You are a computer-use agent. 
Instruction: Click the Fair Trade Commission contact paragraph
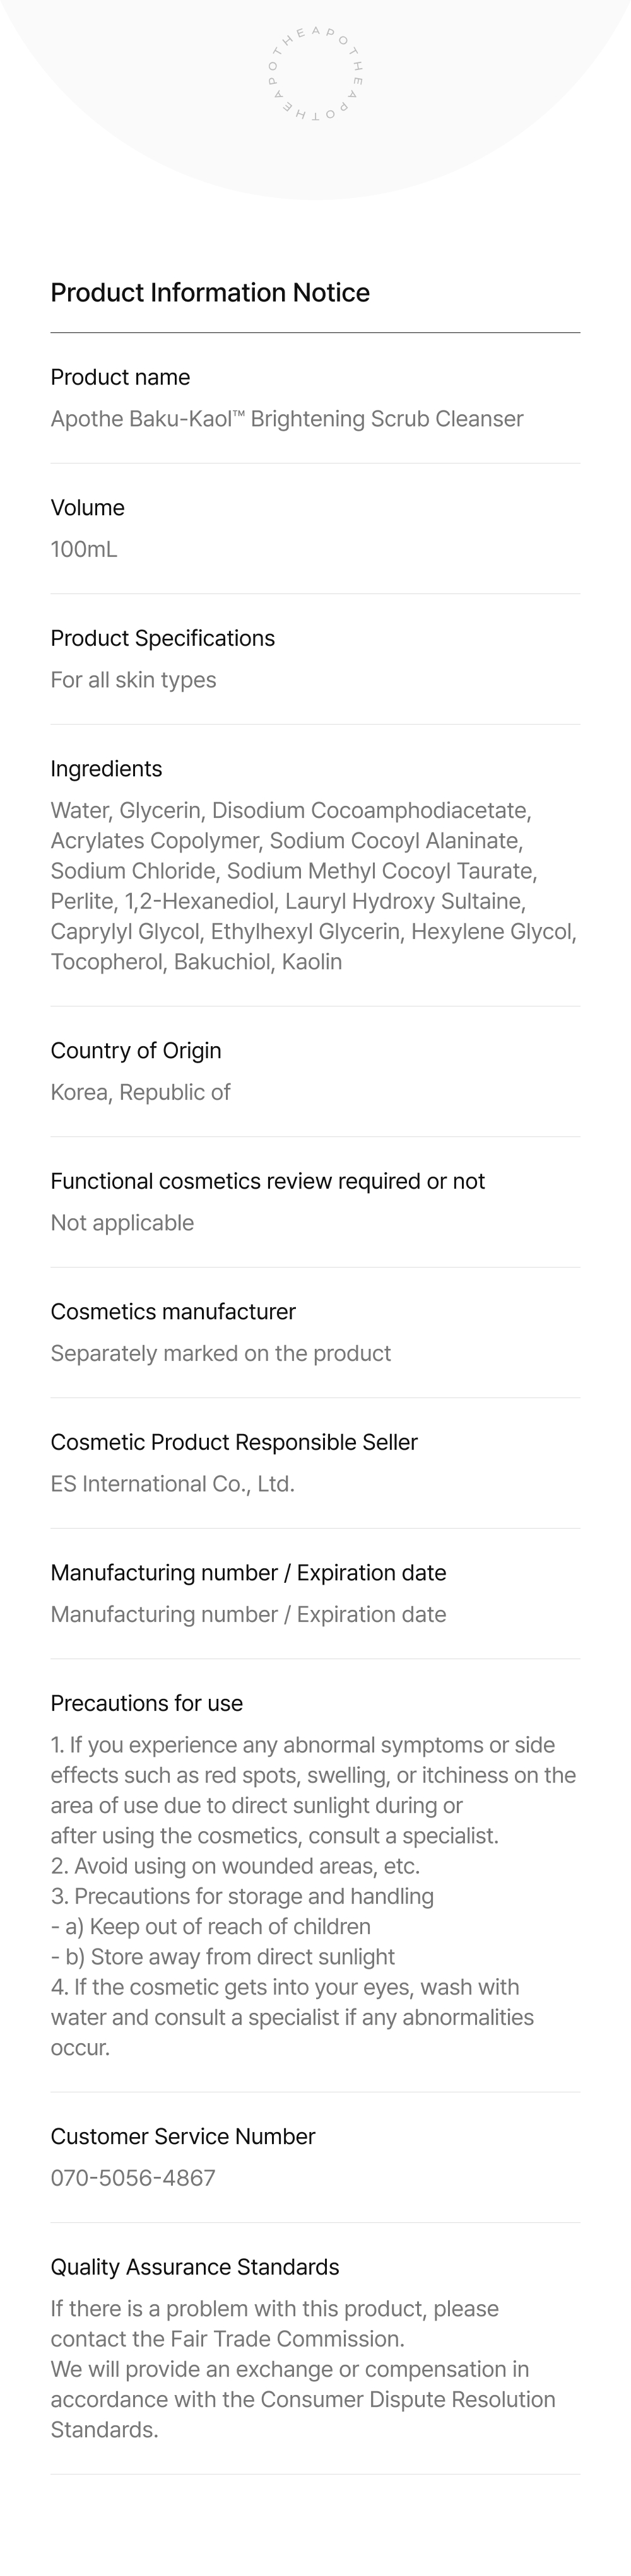[x=275, y=2323]
